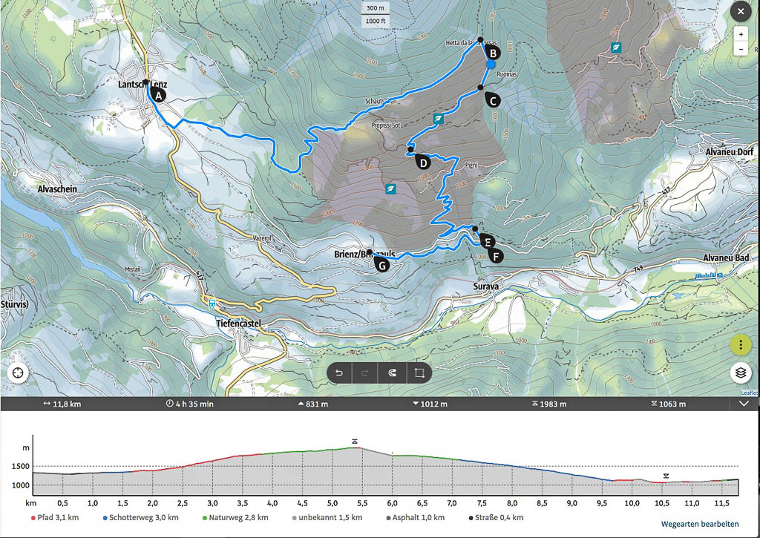Close the map editor view
Image resolution: width=760 pixels, height=538 pixels.
pos(740,12)
